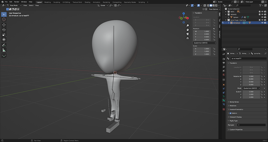
Task: Open the Pose menu in viewport header
Action: pos(37,5)
